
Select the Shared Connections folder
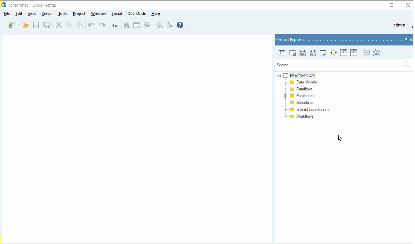pos(312,109)
